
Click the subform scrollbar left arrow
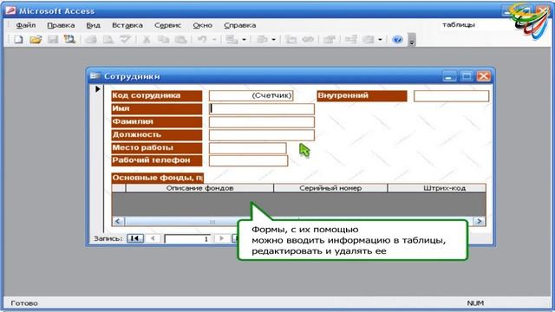coord(118,222)
